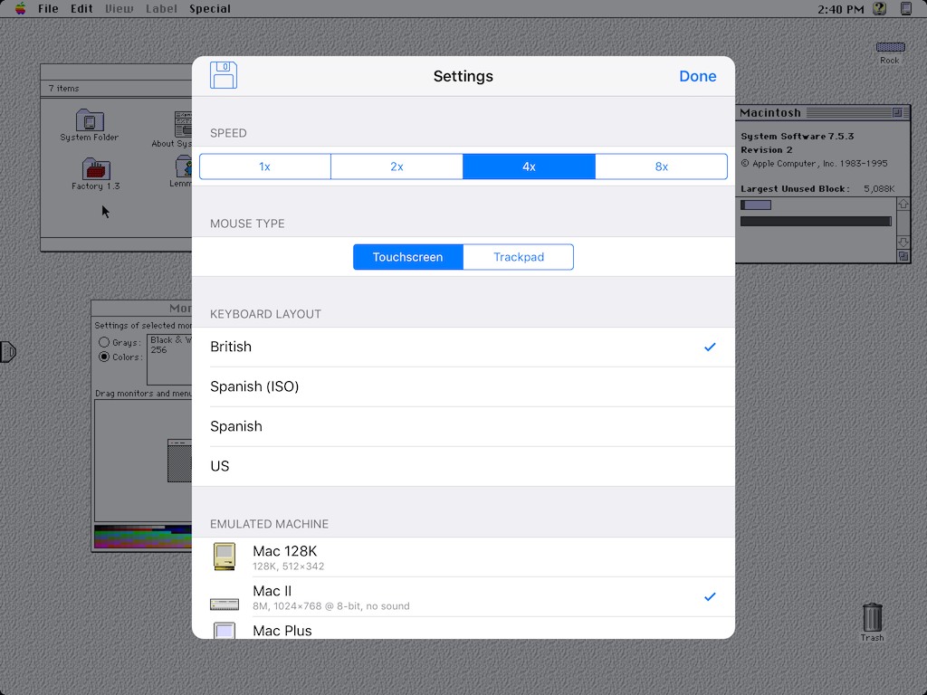
Task: Choose Mac 128K emulated machine
Action: [x=463, y=557]
